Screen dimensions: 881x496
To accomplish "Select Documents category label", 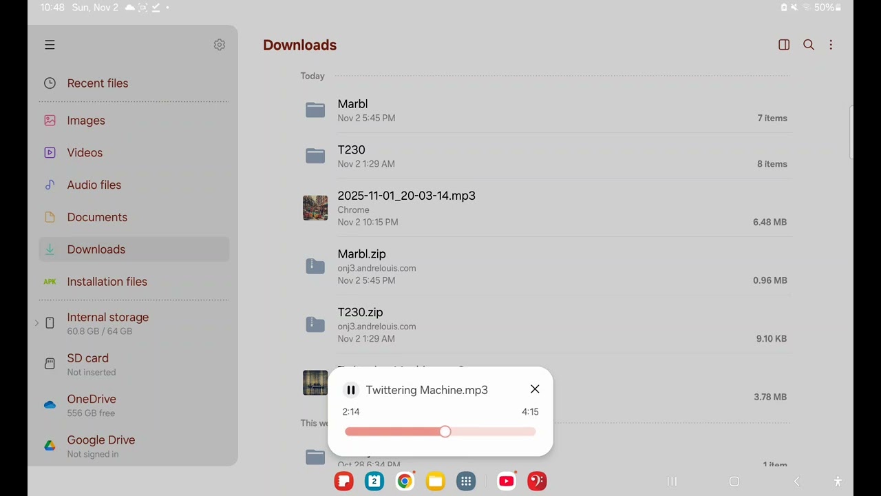I will 97,217.
